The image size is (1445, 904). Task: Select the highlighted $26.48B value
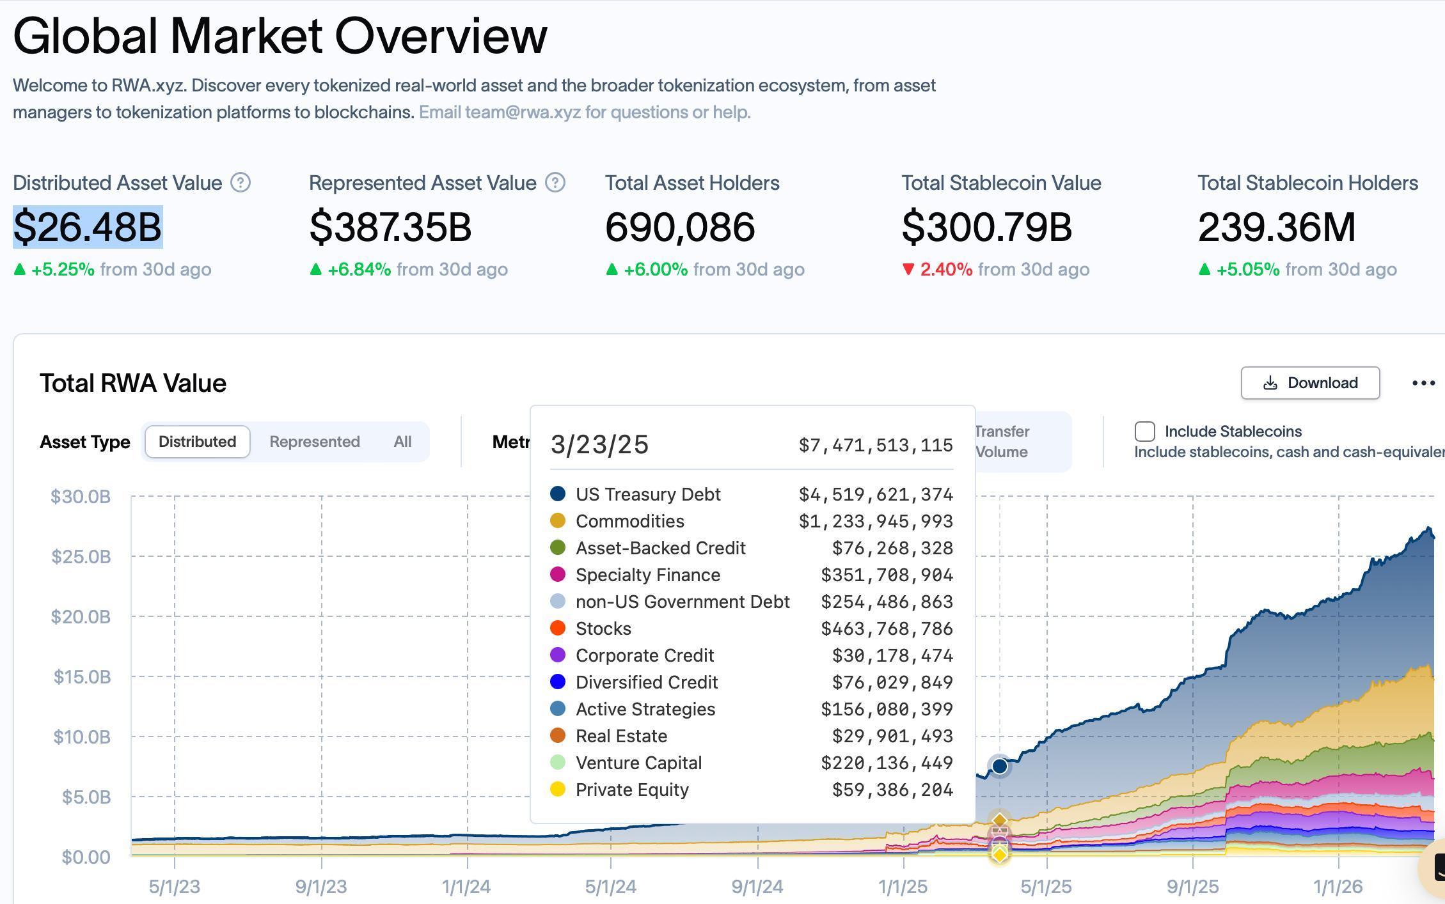click(89, 225)
